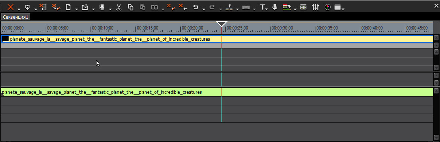440x142 pixels.
Task: Click the 00:00:40:00 timecode on the ruler
Action: (372, 28)
